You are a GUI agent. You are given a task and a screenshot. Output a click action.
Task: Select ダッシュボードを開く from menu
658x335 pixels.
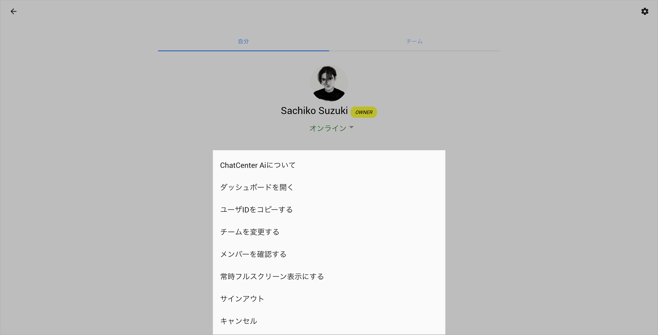[257, 187]
